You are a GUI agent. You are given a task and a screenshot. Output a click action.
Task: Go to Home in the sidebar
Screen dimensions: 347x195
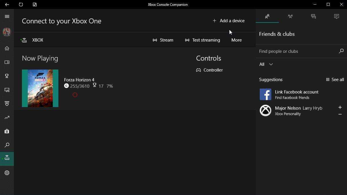tap(7, 48)
